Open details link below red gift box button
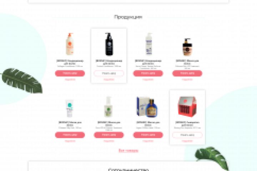Image resolution: width=257 pixels, height=171 pixels. click(187, 141)
